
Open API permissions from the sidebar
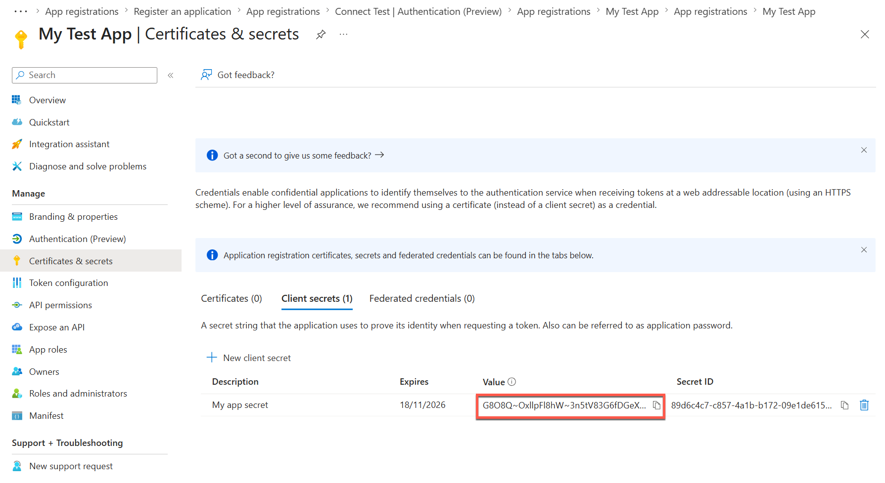coord(60,305)
